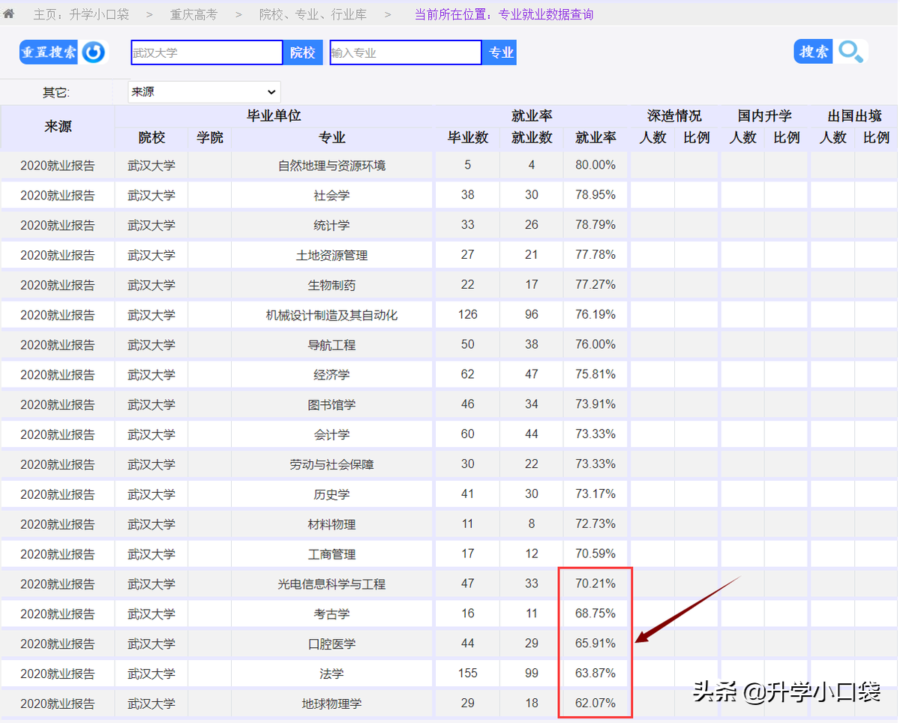The height and width of the screenshot is (723, 900).
Task: Click the 毕业数 column header
Action: pos(468,138)
